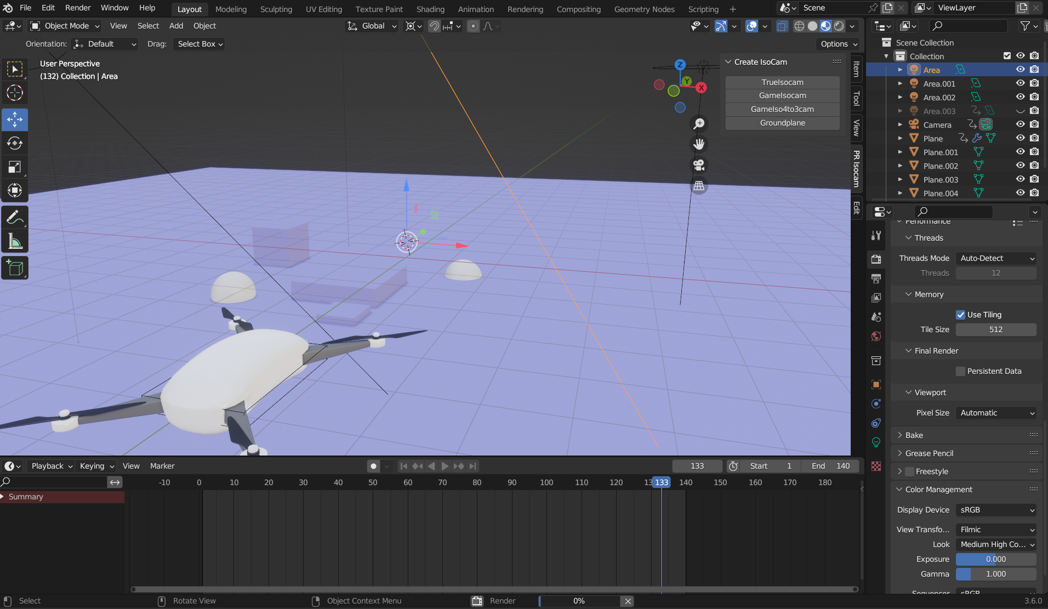Open the Render menu

tap(78, 8)
